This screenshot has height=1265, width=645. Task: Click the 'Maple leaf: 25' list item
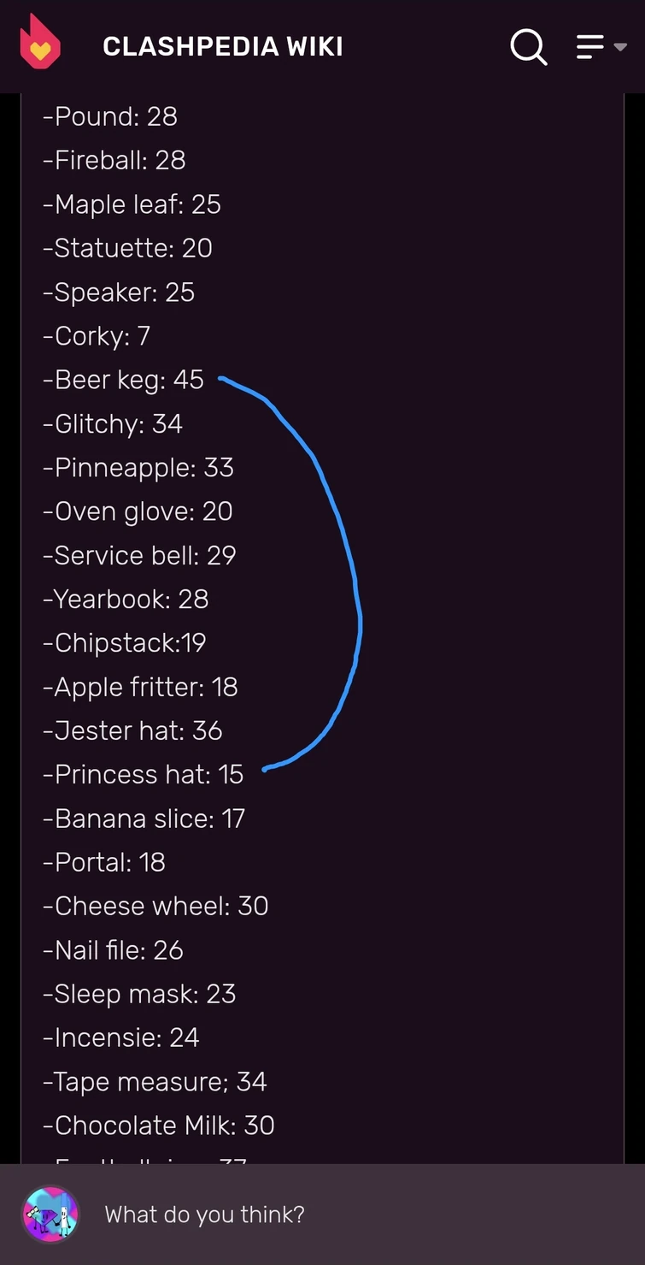(132, 204)
